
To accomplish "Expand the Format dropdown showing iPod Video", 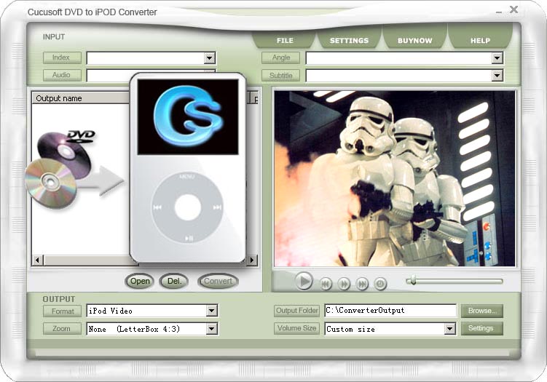I will (211, 311).
